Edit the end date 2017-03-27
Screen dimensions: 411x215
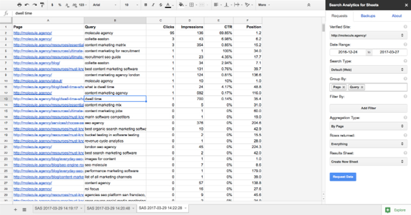pos(389,52)
